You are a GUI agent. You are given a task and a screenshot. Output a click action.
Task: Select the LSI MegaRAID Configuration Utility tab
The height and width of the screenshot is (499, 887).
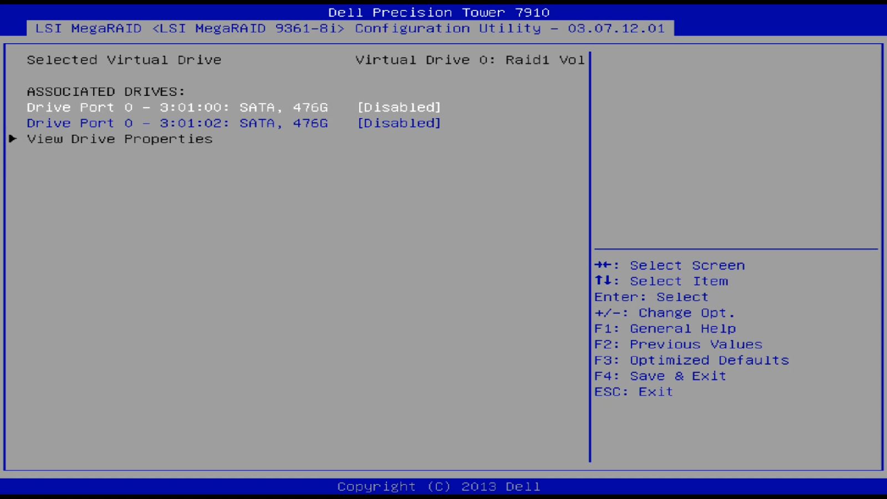pyautogui.click(x=350, y=28)
